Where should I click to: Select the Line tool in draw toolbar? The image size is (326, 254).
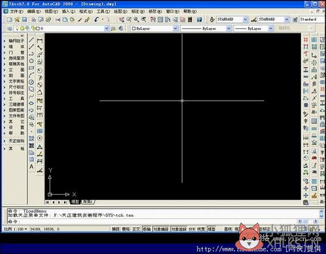pos(31,40)
